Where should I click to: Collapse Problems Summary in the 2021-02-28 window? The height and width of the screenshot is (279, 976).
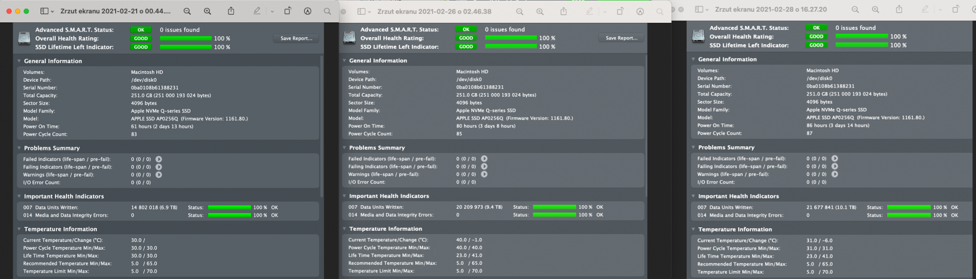pyautogui.click(x=693, y=147)
